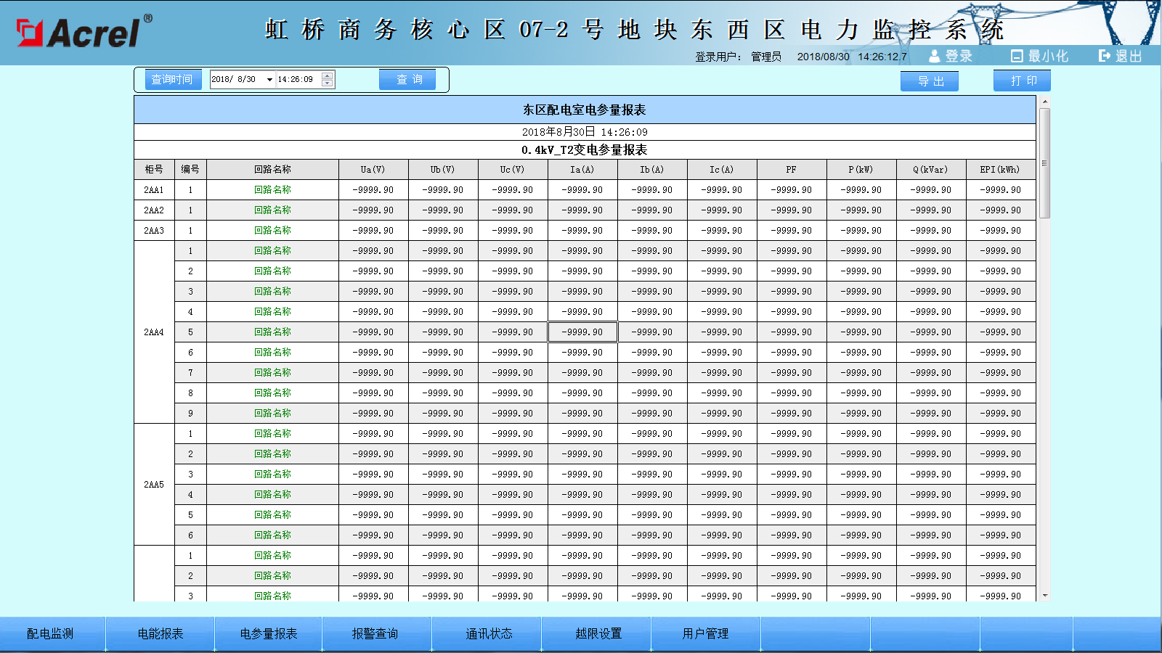Viewport: 1162px width, 653px height.
Task: Open the 电能报表 tab
Action: 161,634
